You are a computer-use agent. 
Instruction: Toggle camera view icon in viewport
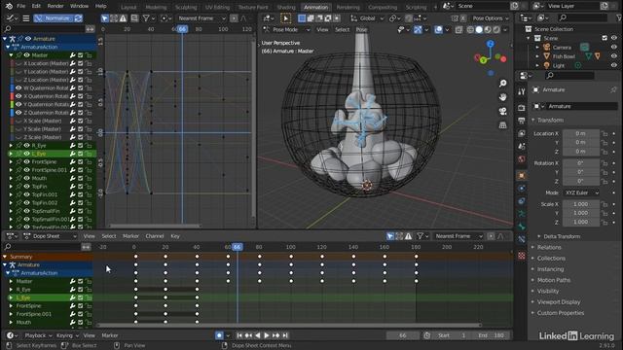tap(503, 111)
